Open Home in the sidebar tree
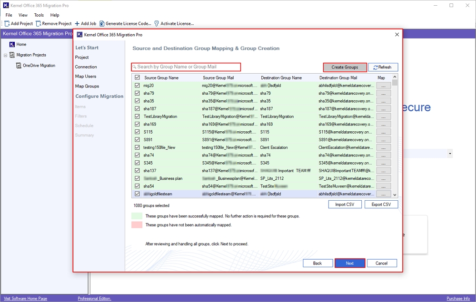This screenshot has height=302, width=476. 21,44
